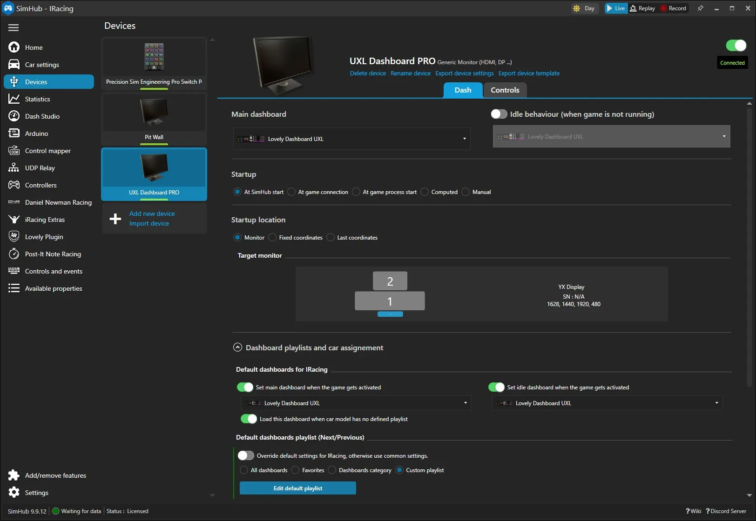Screen dimensions: 756x521
Task: Select monitor 1 in Target monitor
Action: (x=390, y=301)
